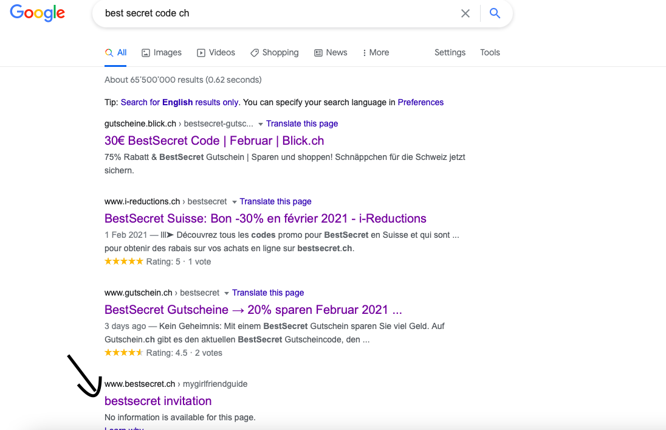Viewport: 666px width, 430px height.
Task: Open the Shopping tab
Action: pos(275,53)
